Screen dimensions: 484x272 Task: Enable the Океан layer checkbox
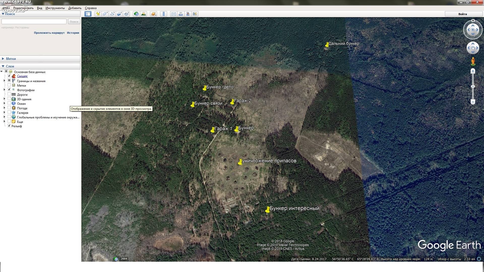coord(9,103)
